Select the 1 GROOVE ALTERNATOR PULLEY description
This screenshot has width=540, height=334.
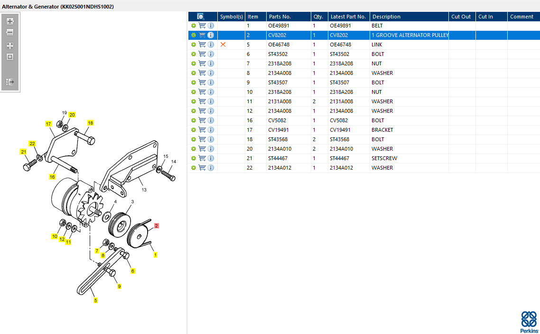point(410,35)
